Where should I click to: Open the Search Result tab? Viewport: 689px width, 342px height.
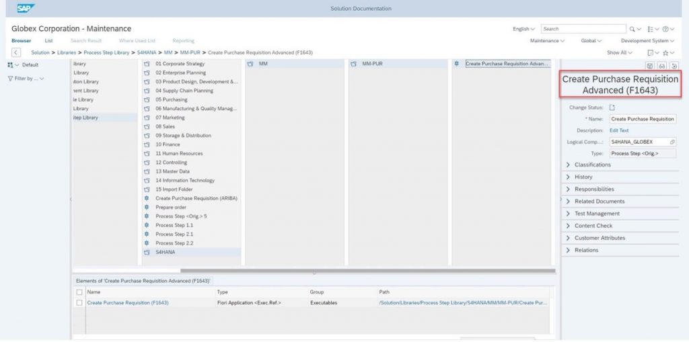point(86,41)
